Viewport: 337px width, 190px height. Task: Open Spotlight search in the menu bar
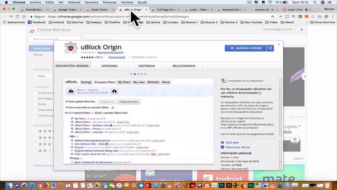click(x=315, y=2)
